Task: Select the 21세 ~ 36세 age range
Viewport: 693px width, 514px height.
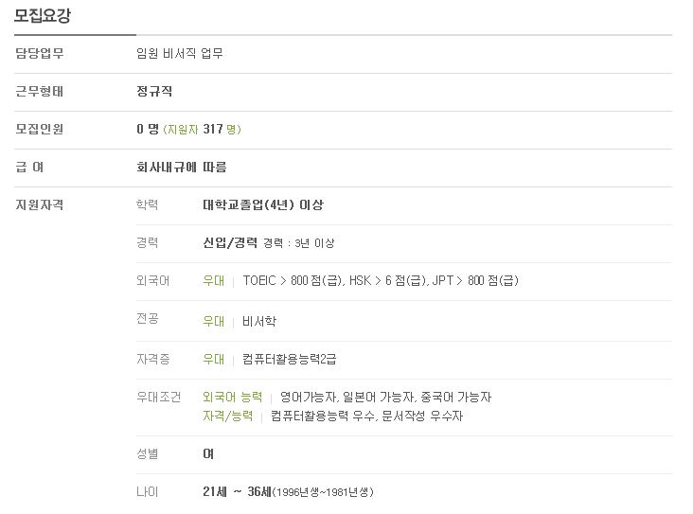Action: pos(237,491)
